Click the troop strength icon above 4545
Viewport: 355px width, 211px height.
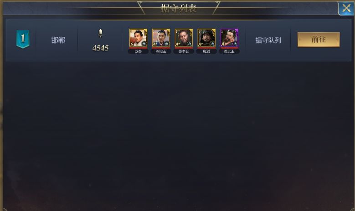100,33
